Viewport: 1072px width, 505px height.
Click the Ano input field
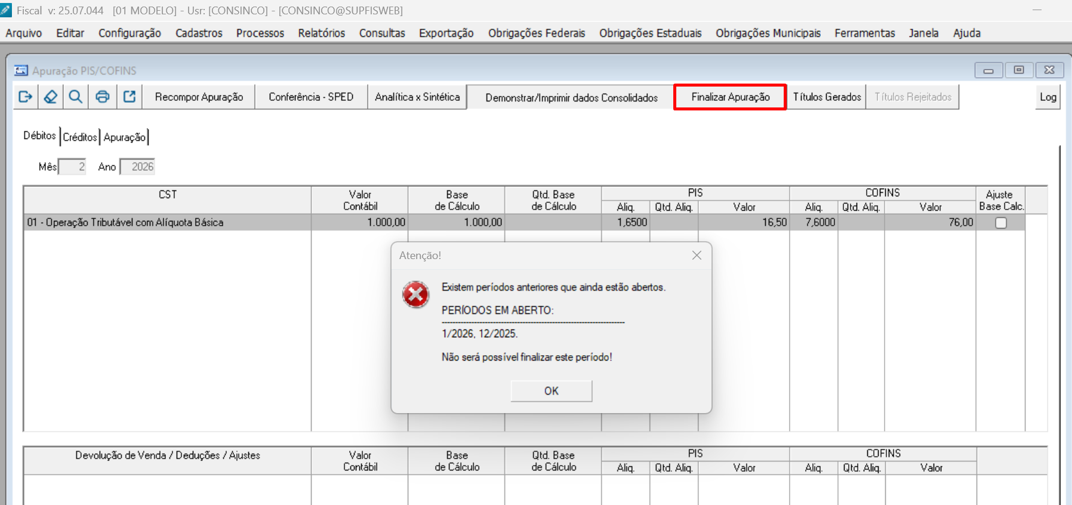click(x=137, y=167)
